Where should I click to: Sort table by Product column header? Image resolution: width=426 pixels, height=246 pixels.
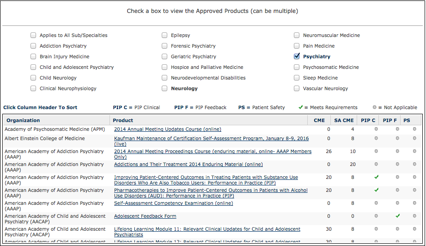point(123,120)
